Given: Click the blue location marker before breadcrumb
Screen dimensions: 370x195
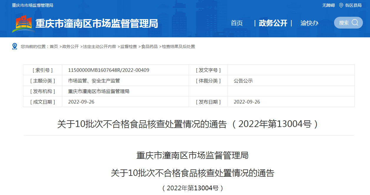Looking at the screenshot, I should pos(15,46).
